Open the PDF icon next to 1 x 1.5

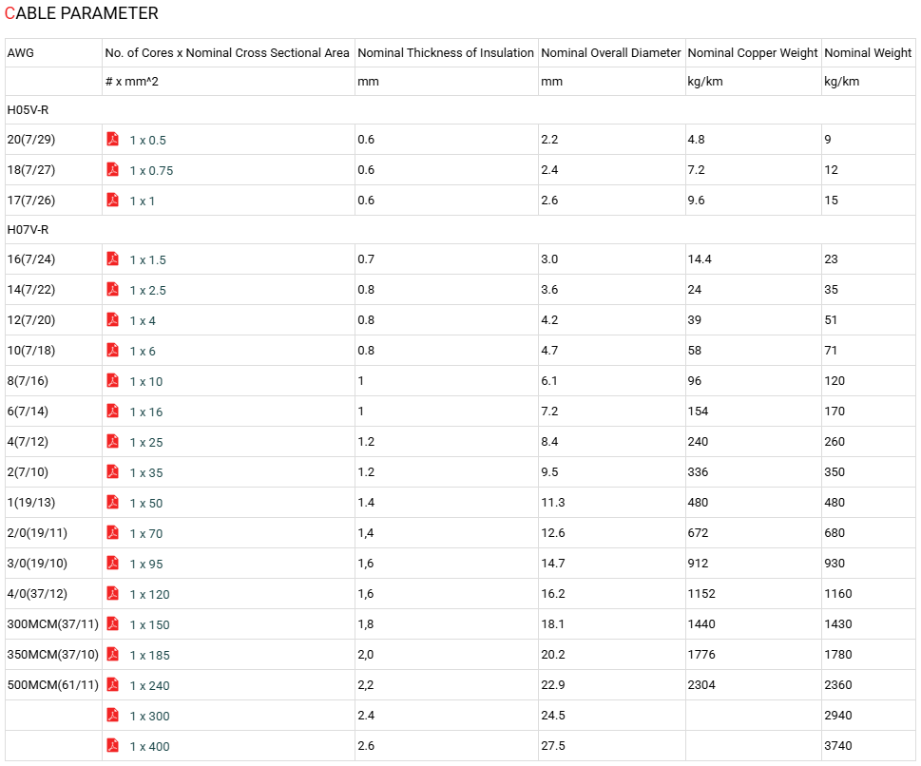[113, 259]
